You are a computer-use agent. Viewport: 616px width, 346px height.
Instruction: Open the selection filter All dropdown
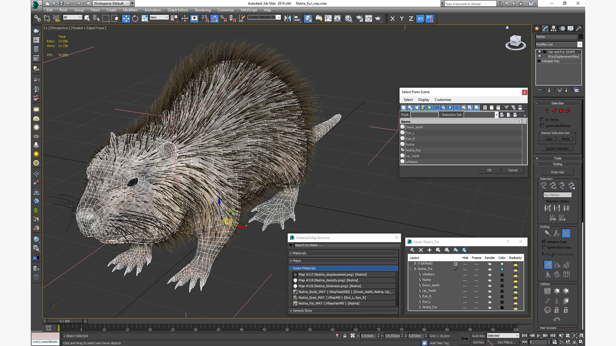(73, 17)
